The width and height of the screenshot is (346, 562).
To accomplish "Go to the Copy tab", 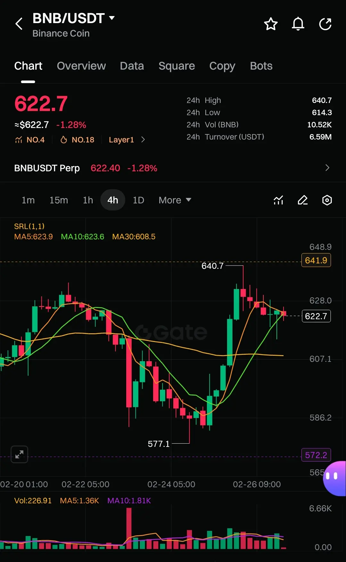I will point(222,66).
